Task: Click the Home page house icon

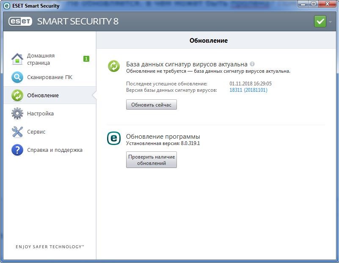Action: [x=17, y=59]
